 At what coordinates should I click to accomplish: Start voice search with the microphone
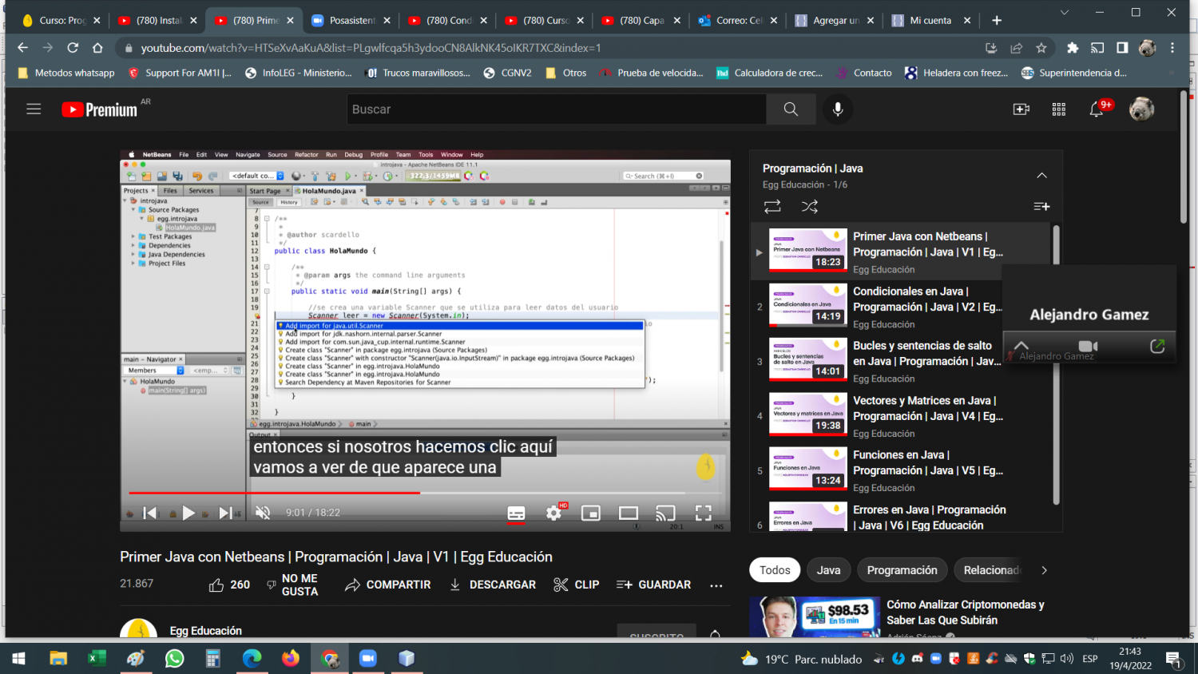838,109
